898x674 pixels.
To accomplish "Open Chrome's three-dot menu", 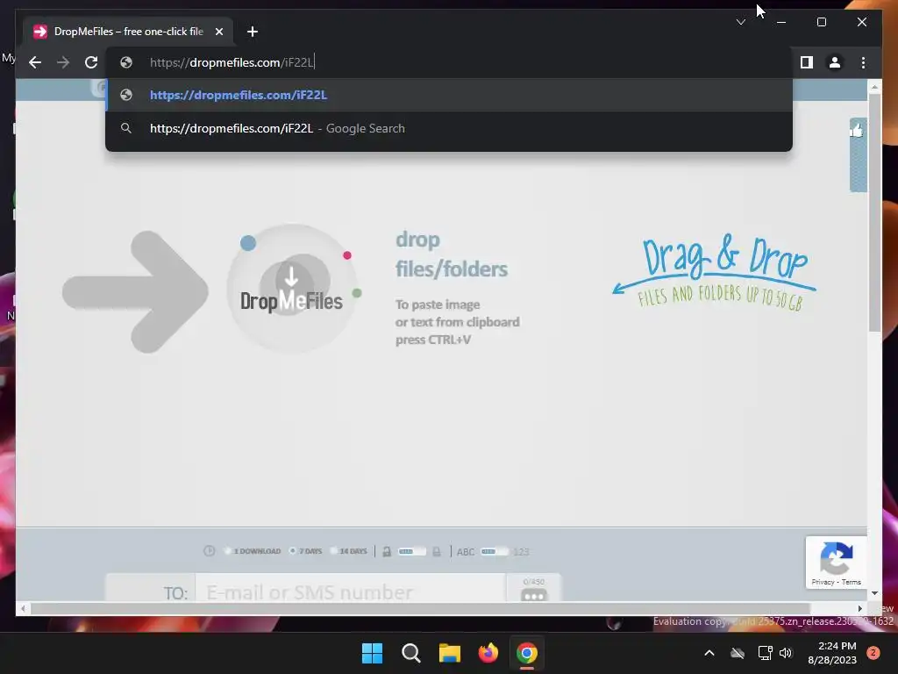I will point(863,62).
